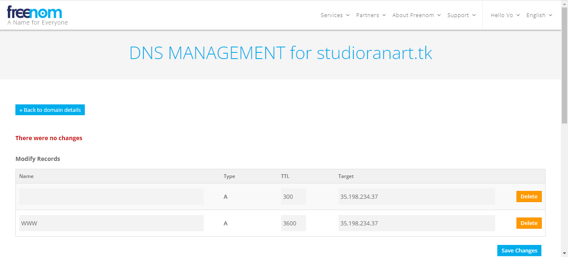Click the WWW name field
568x257 pixels.
click(x=111, y=223)
